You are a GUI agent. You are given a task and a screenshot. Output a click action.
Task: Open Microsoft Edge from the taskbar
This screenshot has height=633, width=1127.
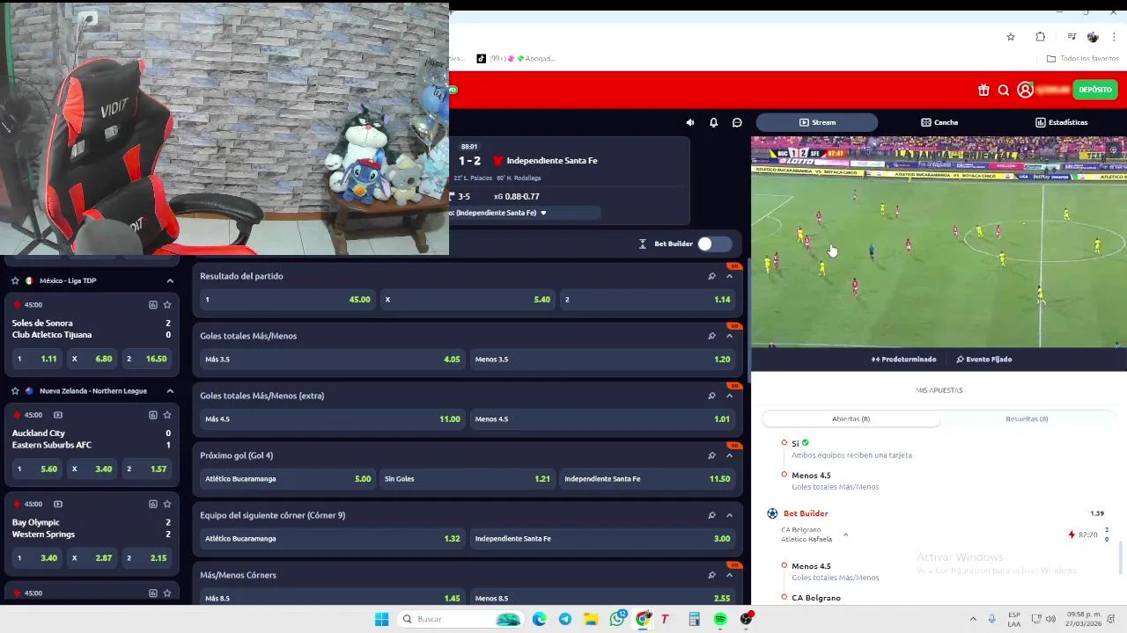pos(539,619)
